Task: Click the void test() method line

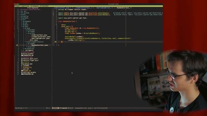Action: (67, 26)
